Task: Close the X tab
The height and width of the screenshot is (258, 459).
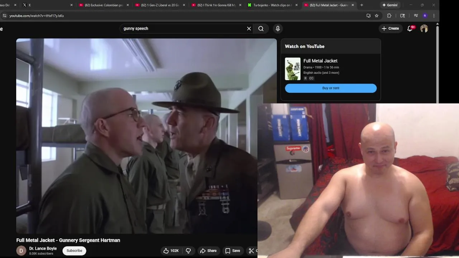Action: point(71,5)
